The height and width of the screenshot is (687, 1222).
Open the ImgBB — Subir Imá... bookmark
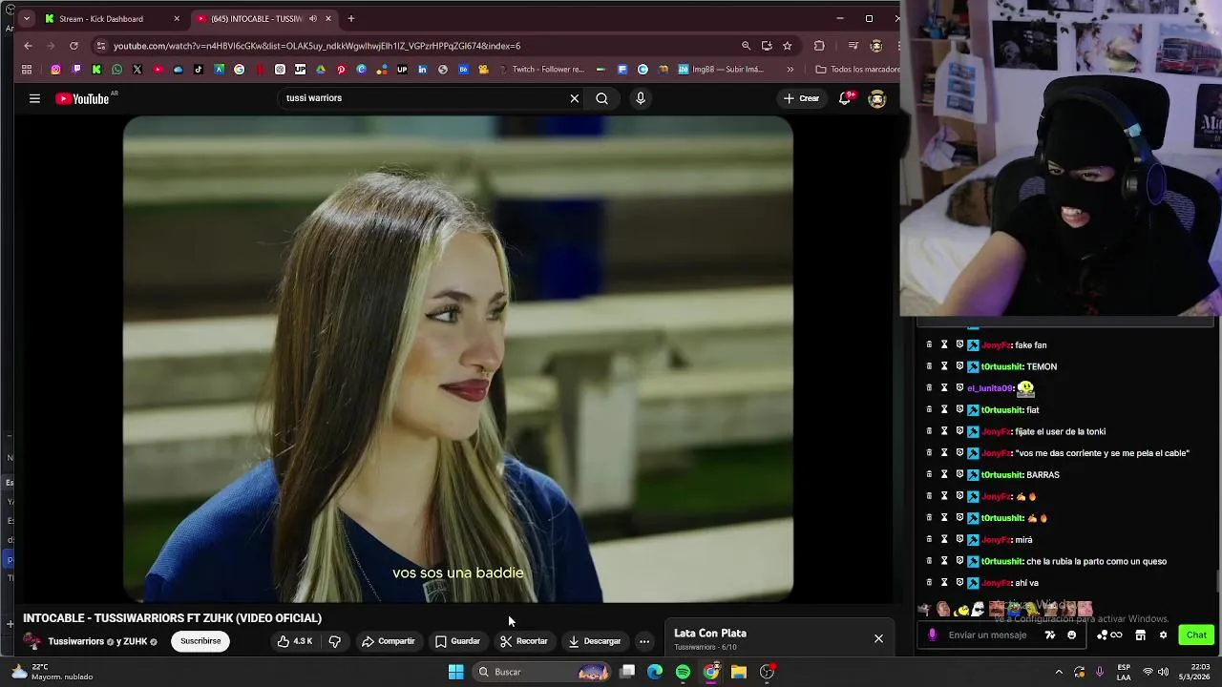pyautogui.click(x=721, y=69)
